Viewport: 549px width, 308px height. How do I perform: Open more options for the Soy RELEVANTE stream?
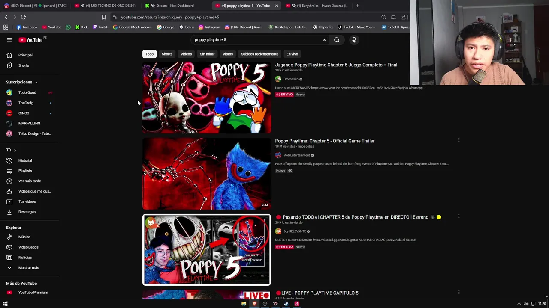coord(459,216)
